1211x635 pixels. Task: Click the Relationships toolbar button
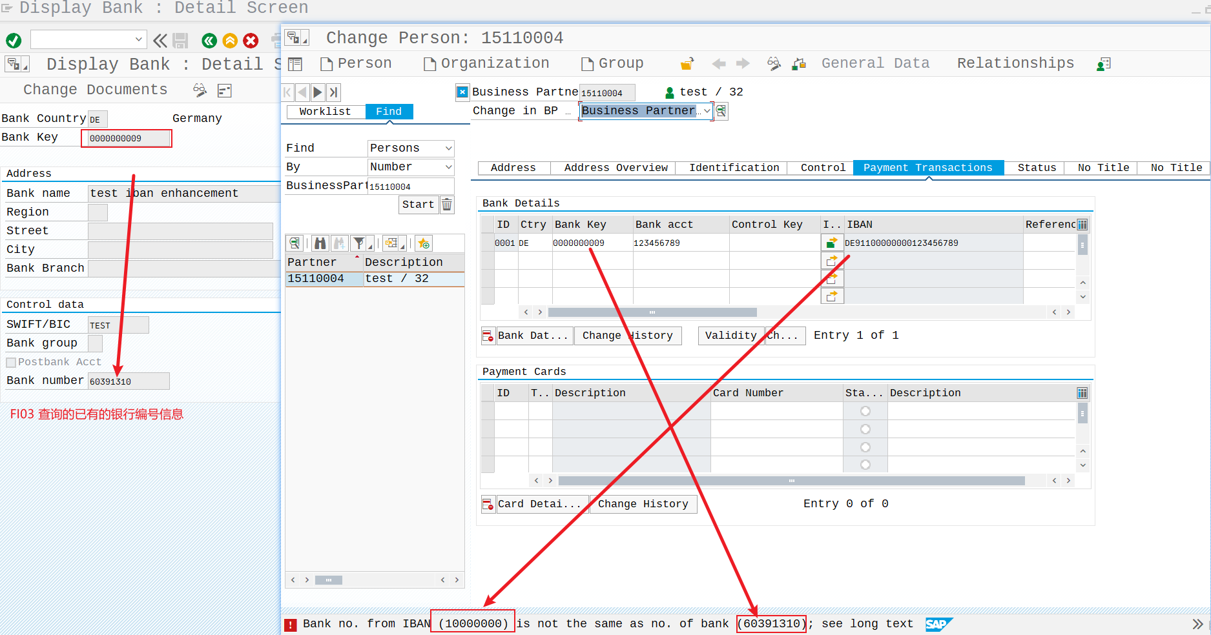point(1015,63)
